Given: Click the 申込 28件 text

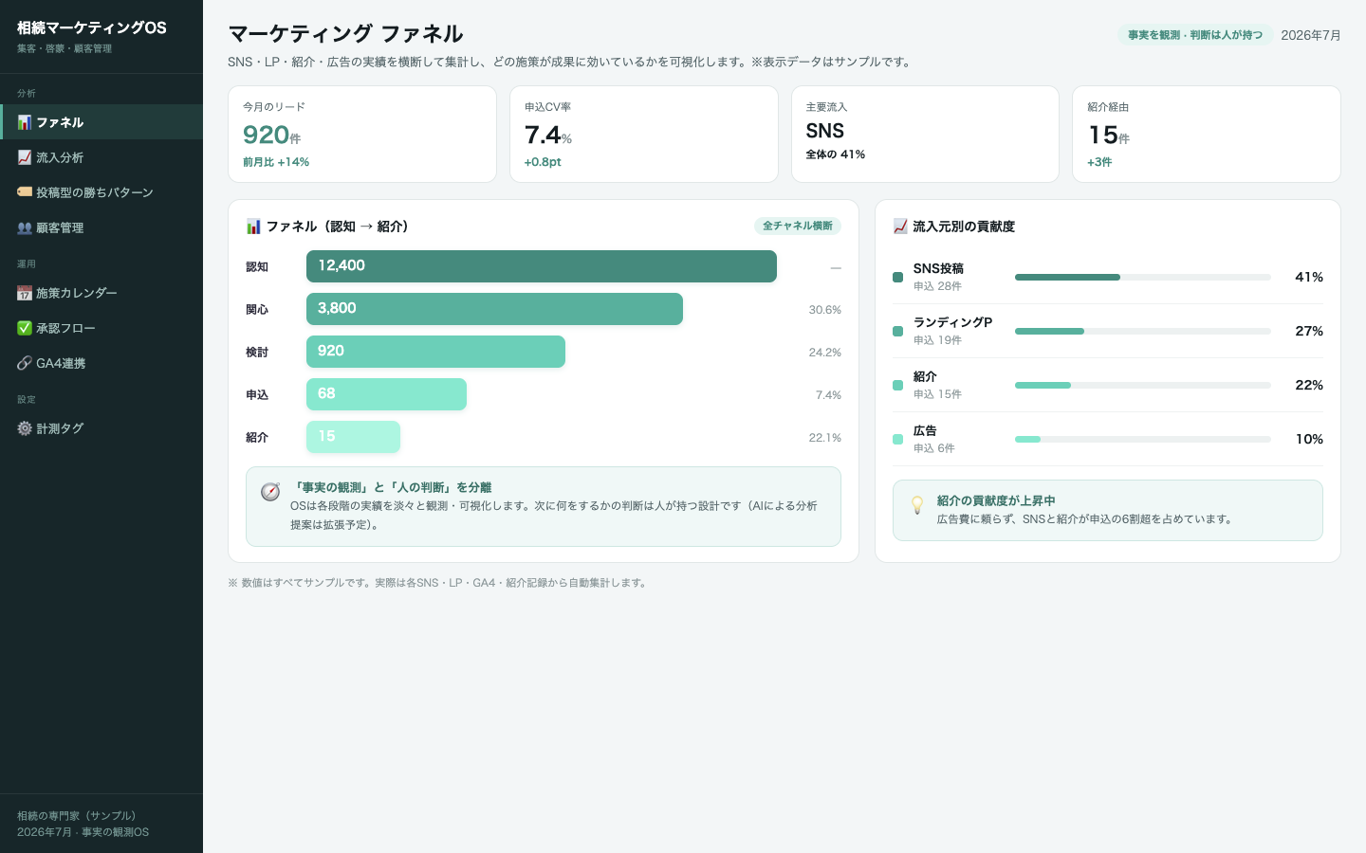Looking at the screenshot, I should [x=937, y=286].
